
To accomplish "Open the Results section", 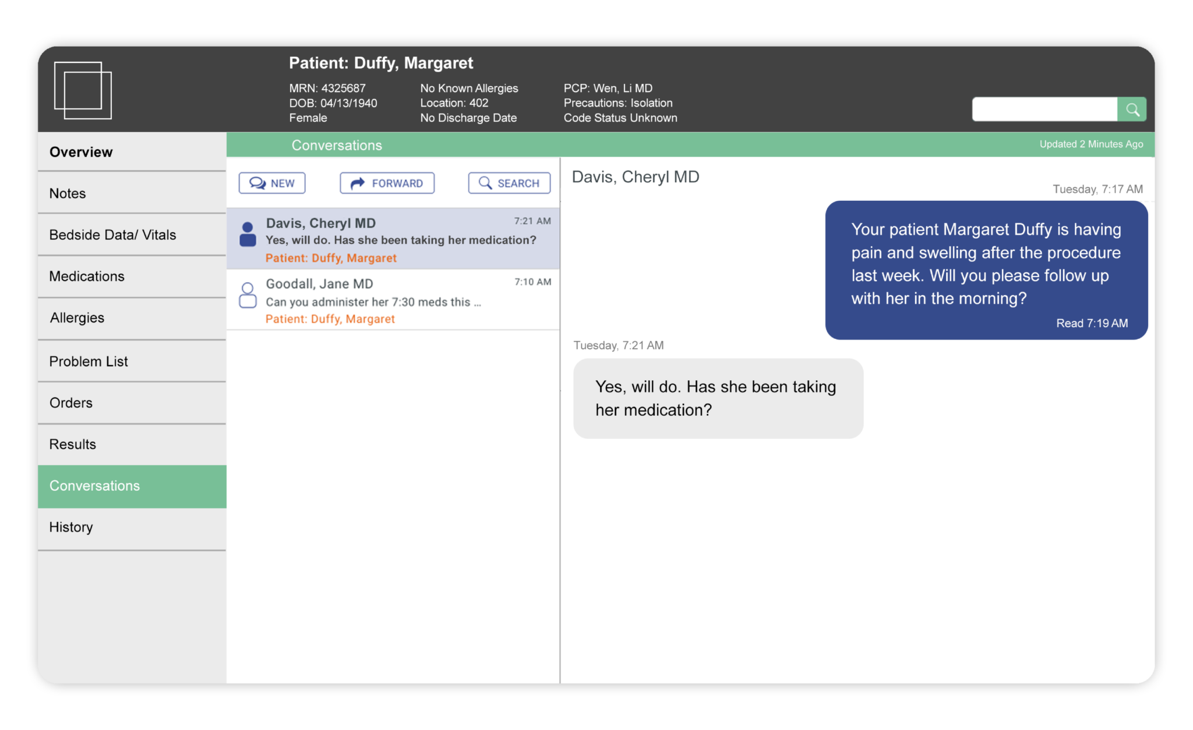I will pos(132,444).
